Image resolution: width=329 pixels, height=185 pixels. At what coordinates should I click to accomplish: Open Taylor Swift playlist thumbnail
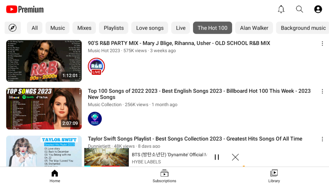click(x=44, y=151)
